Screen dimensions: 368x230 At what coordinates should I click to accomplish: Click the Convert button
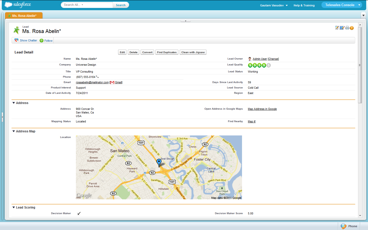147,52
